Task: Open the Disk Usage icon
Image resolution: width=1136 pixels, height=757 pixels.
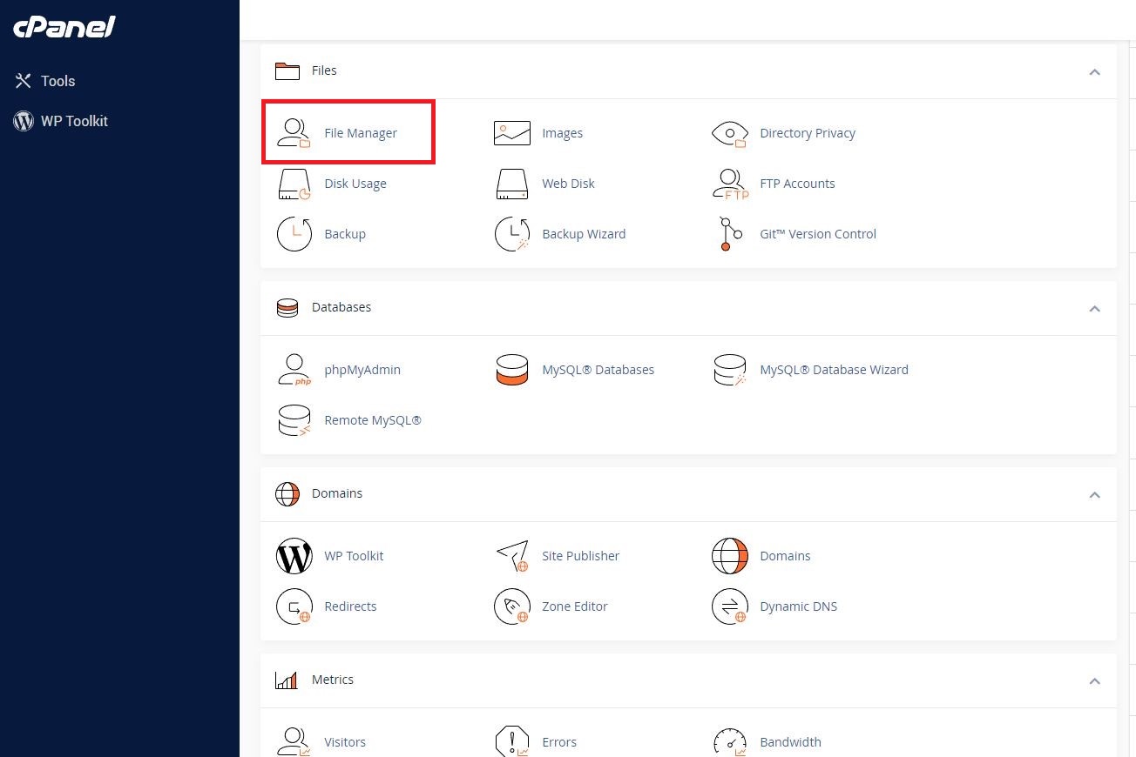Action: point(294,184)
